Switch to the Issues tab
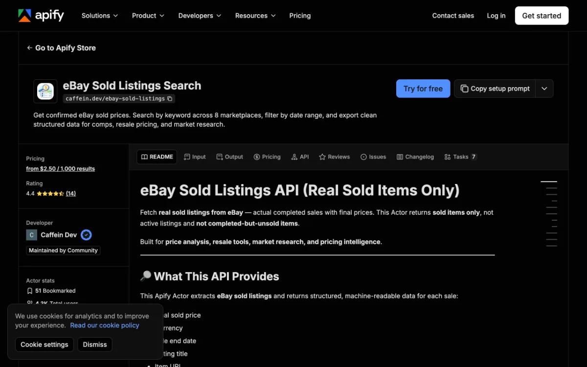 (x=373, y=157)
